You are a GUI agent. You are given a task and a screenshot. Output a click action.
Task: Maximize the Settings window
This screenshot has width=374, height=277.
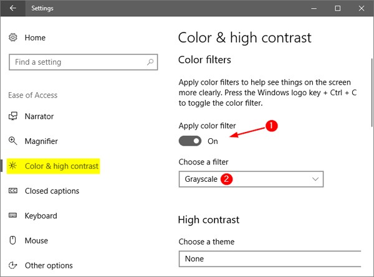(337, 8)
